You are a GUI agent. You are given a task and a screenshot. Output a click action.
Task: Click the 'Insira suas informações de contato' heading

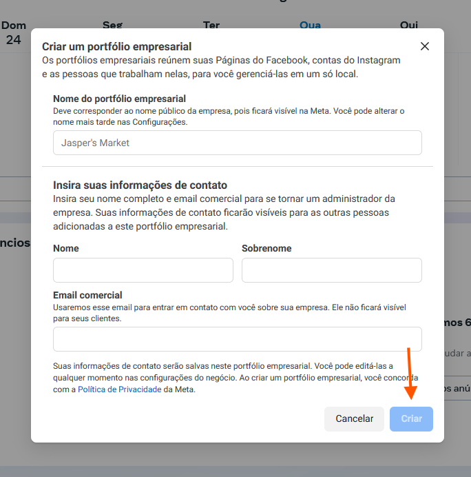(x=140, y=185)
